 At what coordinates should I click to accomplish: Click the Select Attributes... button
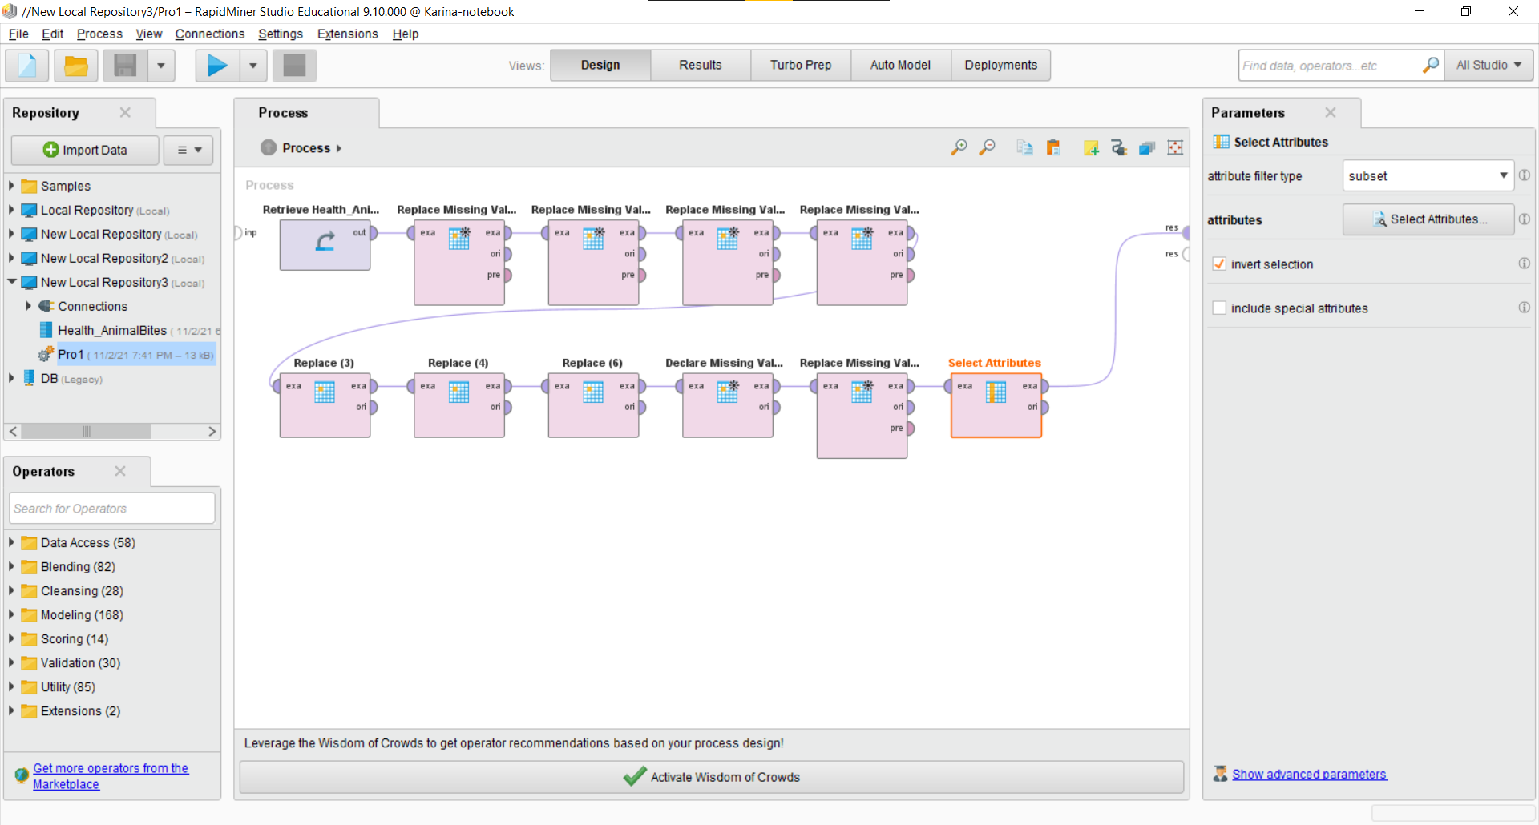1428,219
